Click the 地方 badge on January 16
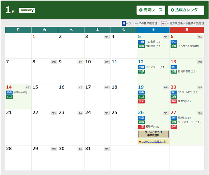Image resolution: width=209 pixels, height=175 pixels. tap(80, 87)
